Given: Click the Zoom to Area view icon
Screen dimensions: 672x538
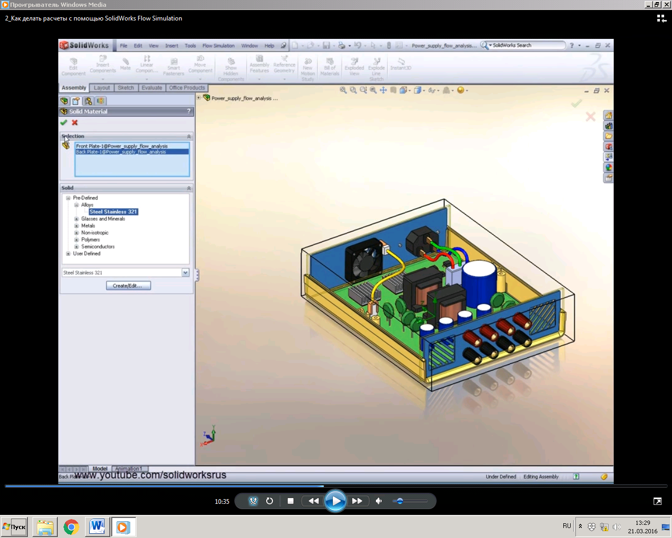Looking at the screenshot, I should coord(353,90).
